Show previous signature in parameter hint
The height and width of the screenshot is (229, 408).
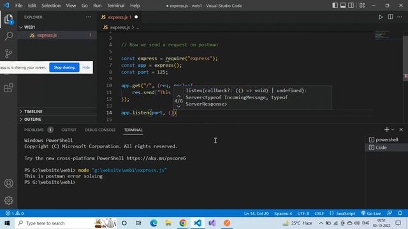pyautogui.click(x=178, y=96)
